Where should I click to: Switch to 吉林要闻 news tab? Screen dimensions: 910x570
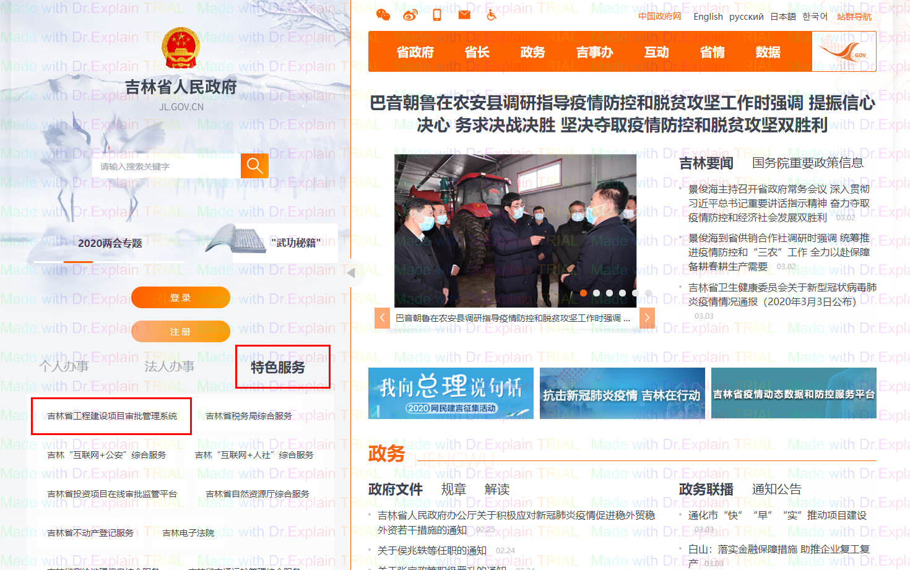(x=706, y=163)
